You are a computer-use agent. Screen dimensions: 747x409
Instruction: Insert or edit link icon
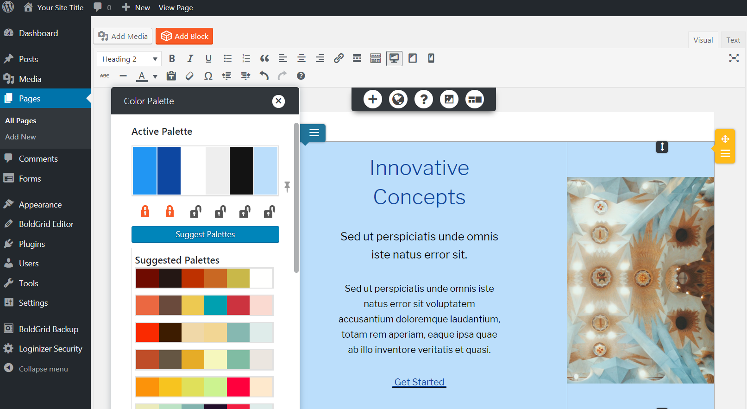tap(339, 58)
